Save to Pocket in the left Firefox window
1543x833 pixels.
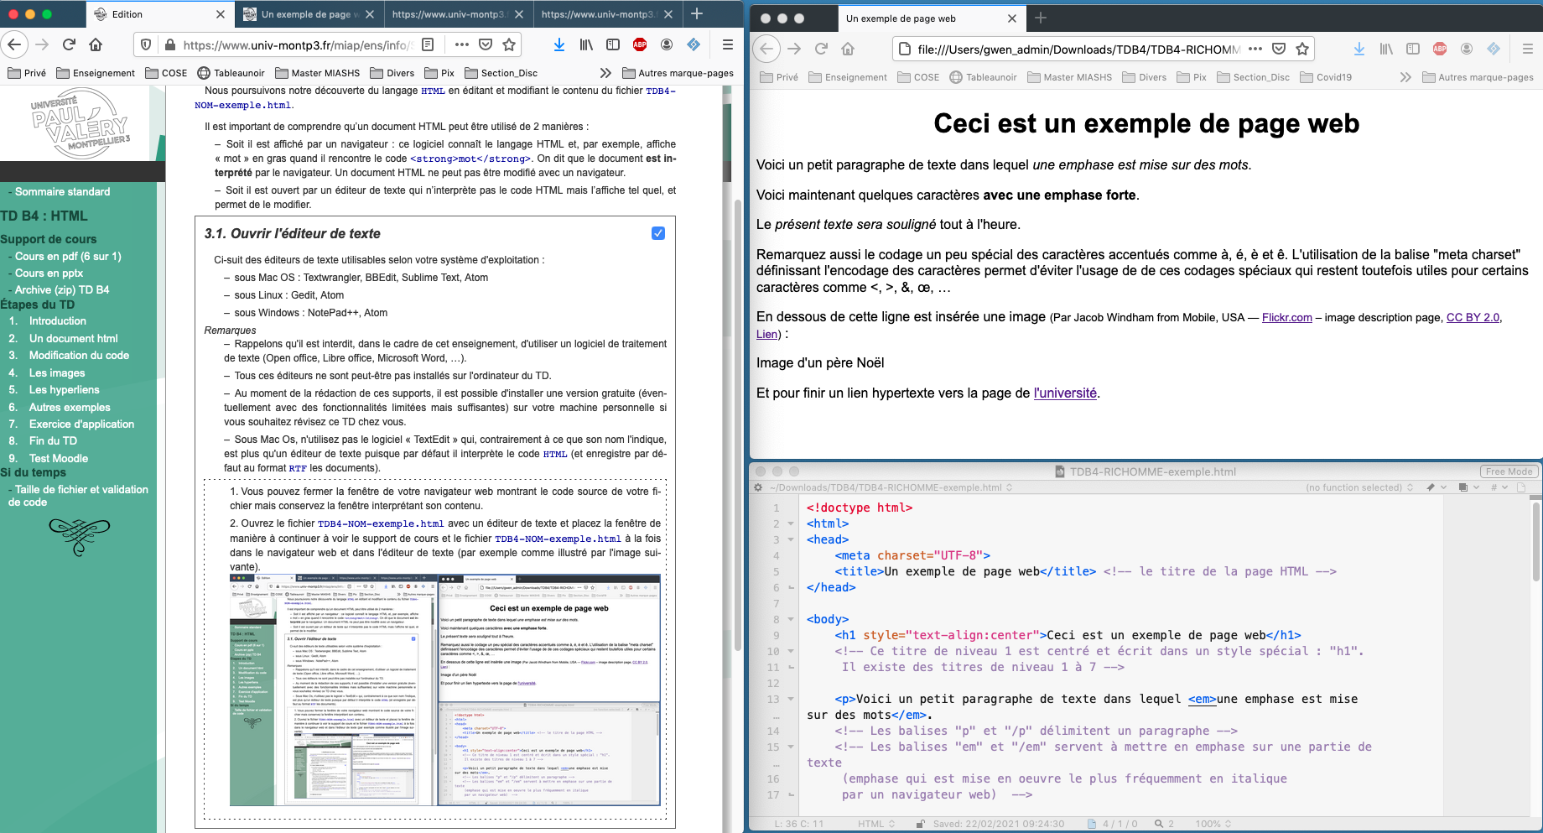click(x=486, y=44)
